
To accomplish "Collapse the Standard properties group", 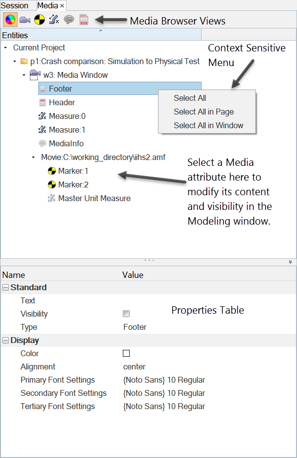I will click(x=5, y=288).
